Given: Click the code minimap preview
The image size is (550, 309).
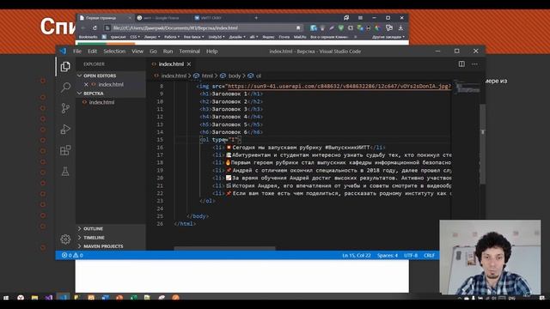Looking at the screenshot, I should click(467, 88).
